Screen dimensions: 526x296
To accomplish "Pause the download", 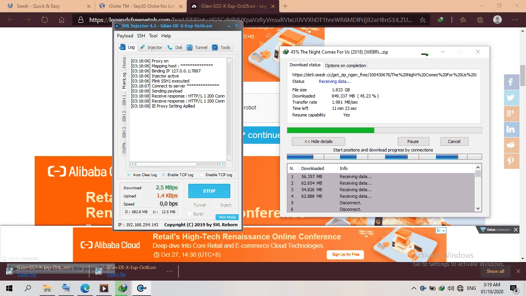I will point(413,141).
